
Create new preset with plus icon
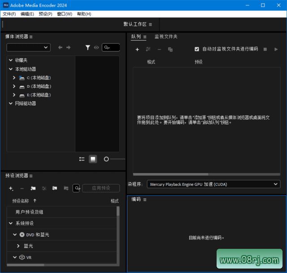(11, 188)
